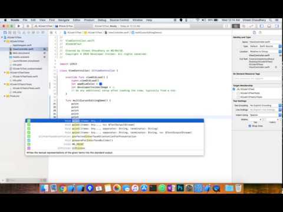
Task: Stop the running task in Xcode toolbar
Action: click(x=28, y=26)
